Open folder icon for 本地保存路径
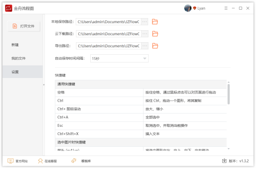The width and height of the screenshot is (256, 169). pyautogui.click(x=155, y=22)
